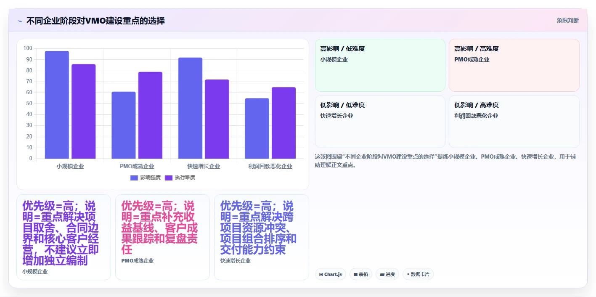The height and width of the screenshot is (297, 596).
Task: Click the title 不同企业阶段对VMO建设重点的选择
Action: [x=95, y=21]
